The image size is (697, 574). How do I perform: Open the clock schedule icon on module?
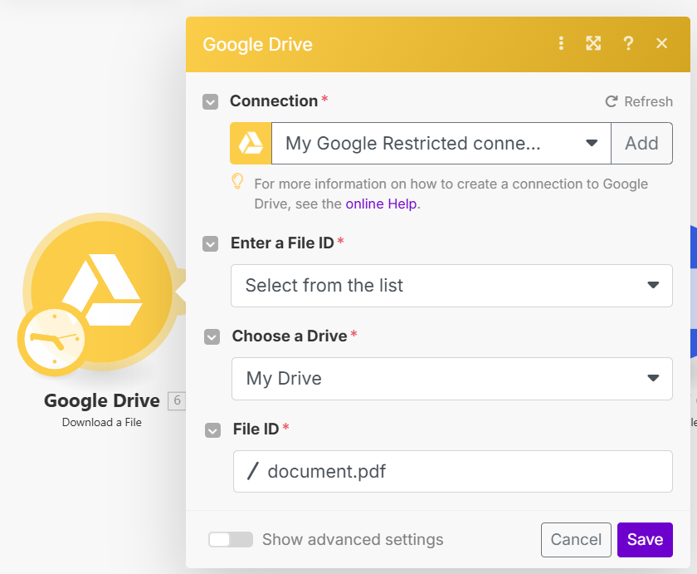54,339
